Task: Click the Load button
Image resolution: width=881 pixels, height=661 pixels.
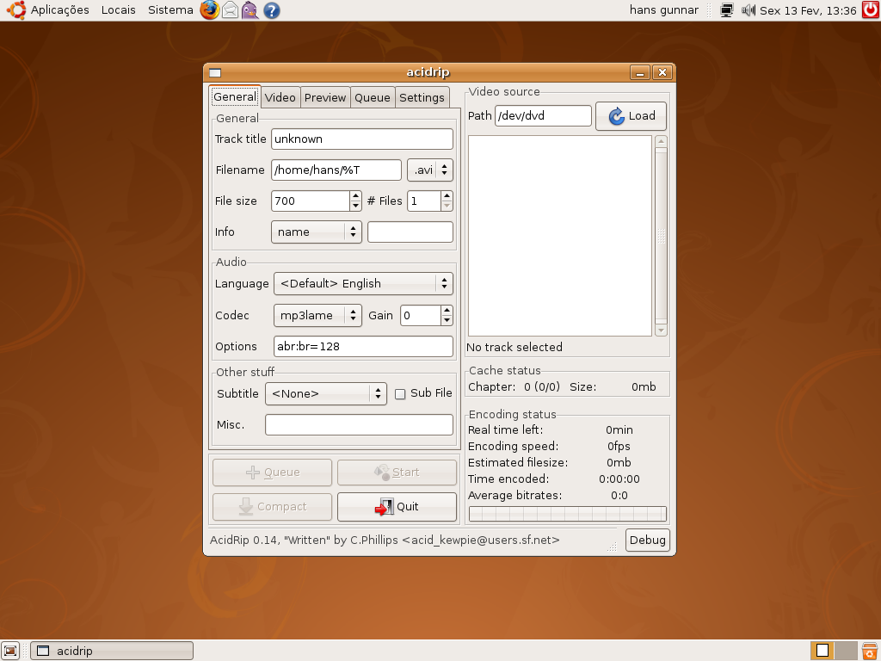Action: tap(631, 116)
